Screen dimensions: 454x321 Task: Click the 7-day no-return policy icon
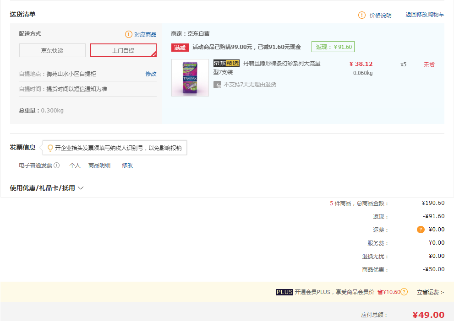tap(217, 85)
